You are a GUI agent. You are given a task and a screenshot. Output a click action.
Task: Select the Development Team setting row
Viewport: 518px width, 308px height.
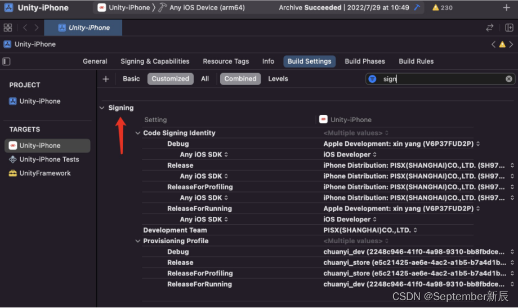click(175, 230)
